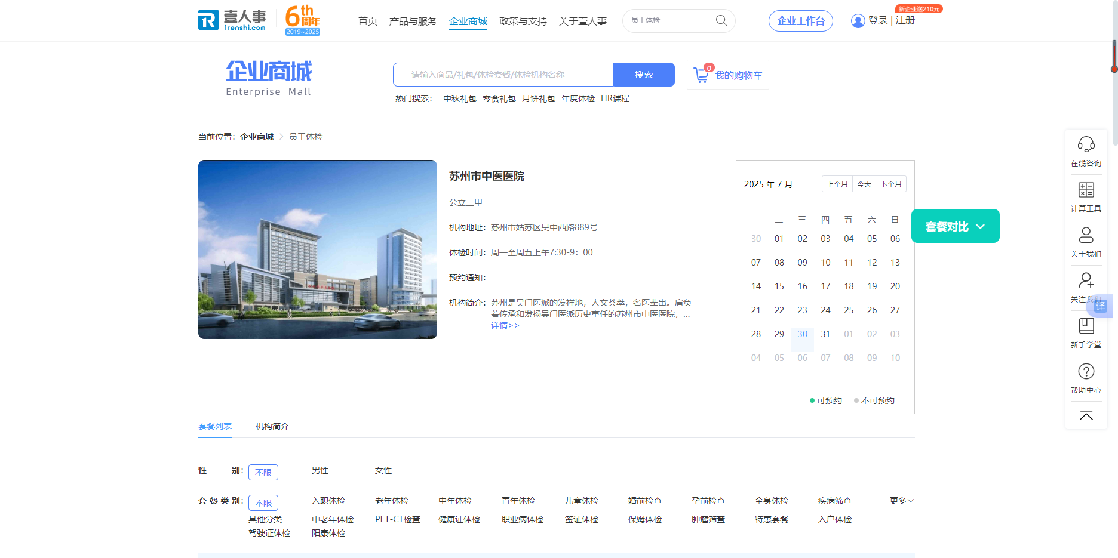Open 关于我们 person icon
This screenshot has width=1118, height=558.
pyautogui.click(x=1086, y=235)
